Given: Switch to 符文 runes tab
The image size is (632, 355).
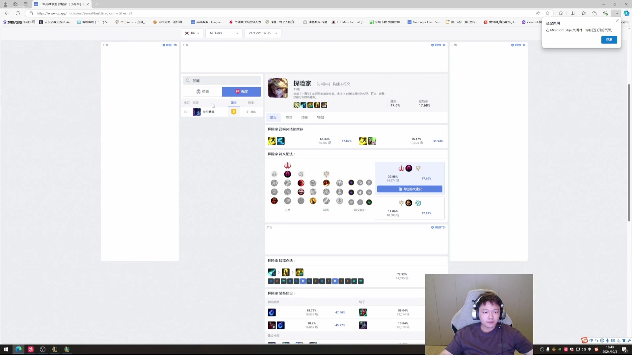Looking at the screenshot, I should (289, 117).
